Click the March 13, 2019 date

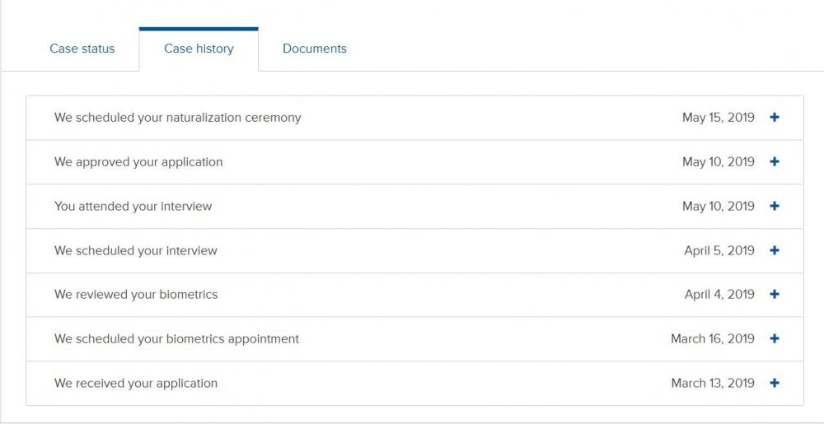point(712,384)
